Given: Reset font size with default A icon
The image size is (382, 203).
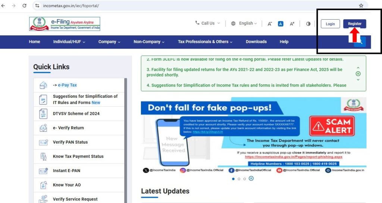Looking at the screenshot, I should (281, 24).
